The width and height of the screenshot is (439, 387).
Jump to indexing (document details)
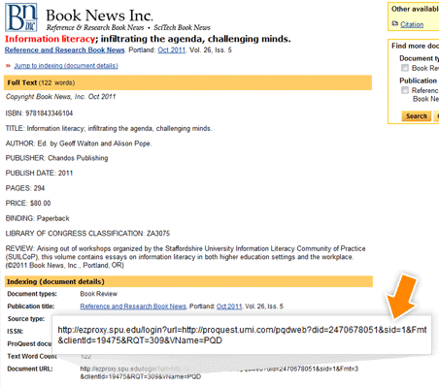(66, 66)
